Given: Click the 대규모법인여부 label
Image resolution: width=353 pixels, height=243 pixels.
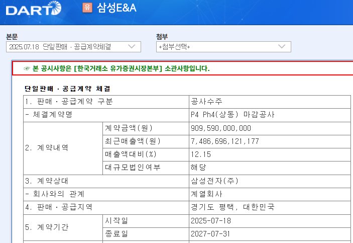Looking at the screenshot, I should pyautogui.click(x=133, y=168).
